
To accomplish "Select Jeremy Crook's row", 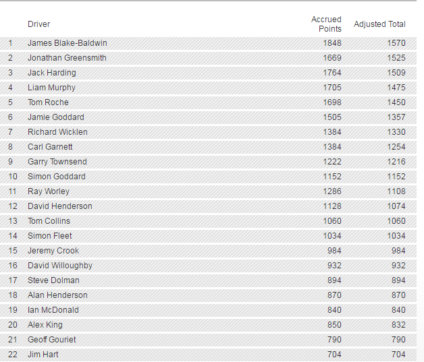I will pyautogui.click(x=53, y=251).
